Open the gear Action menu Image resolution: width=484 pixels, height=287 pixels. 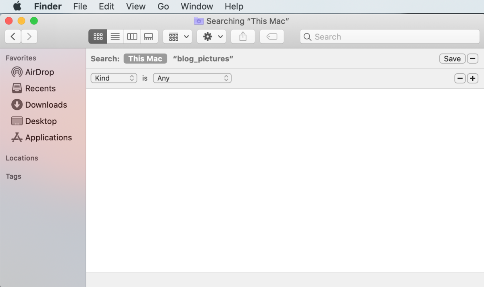click(211, 37)
